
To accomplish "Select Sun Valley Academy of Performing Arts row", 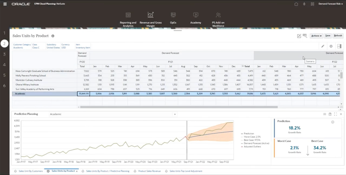I will coord(45,89).
